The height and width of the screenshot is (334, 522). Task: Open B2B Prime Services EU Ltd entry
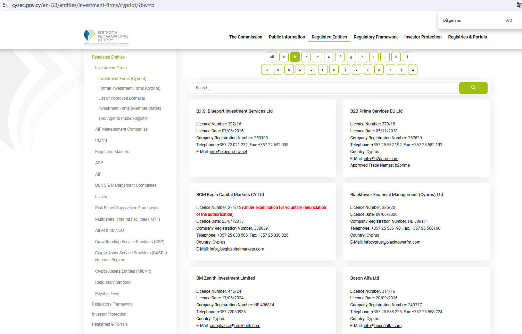(376, 111)
